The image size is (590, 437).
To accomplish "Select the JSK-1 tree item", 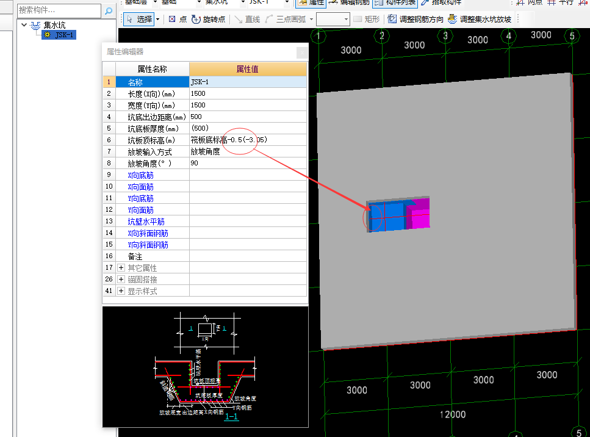I will 59,35.
